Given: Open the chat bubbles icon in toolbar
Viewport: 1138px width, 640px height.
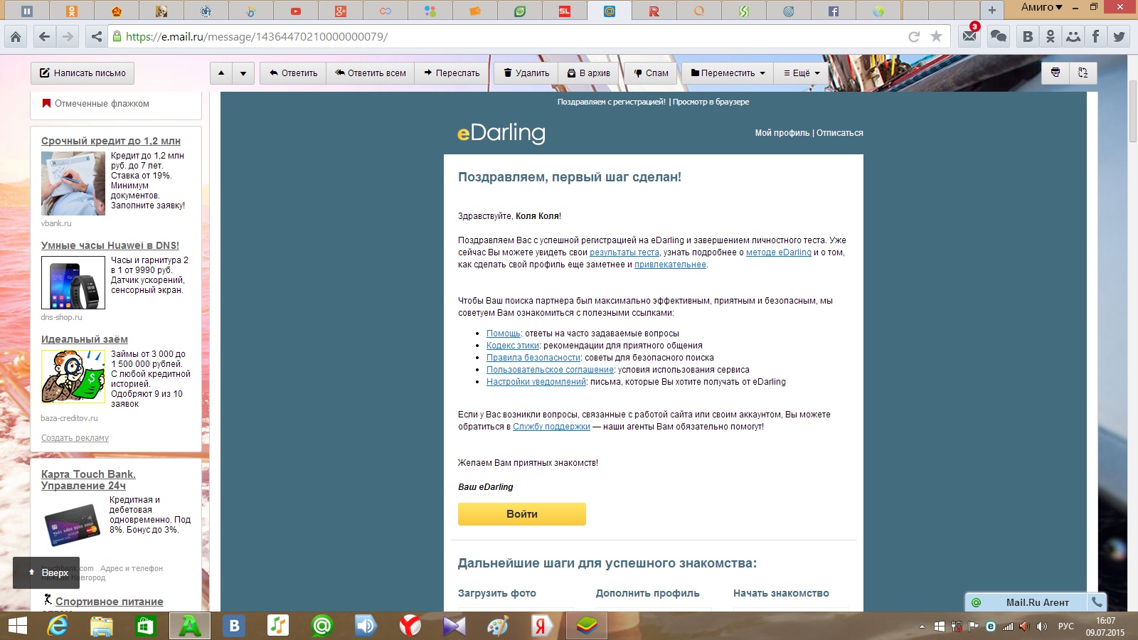Looking at the screenshot, I should tap(999, 36).
